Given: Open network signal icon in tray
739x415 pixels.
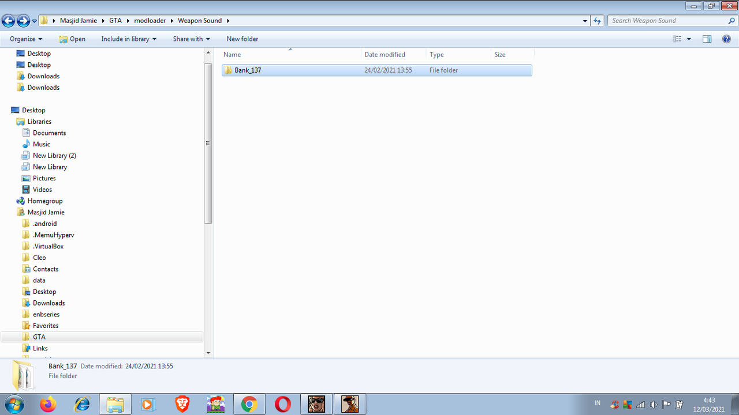Looking at the screenshot, I should coord(640,404).
